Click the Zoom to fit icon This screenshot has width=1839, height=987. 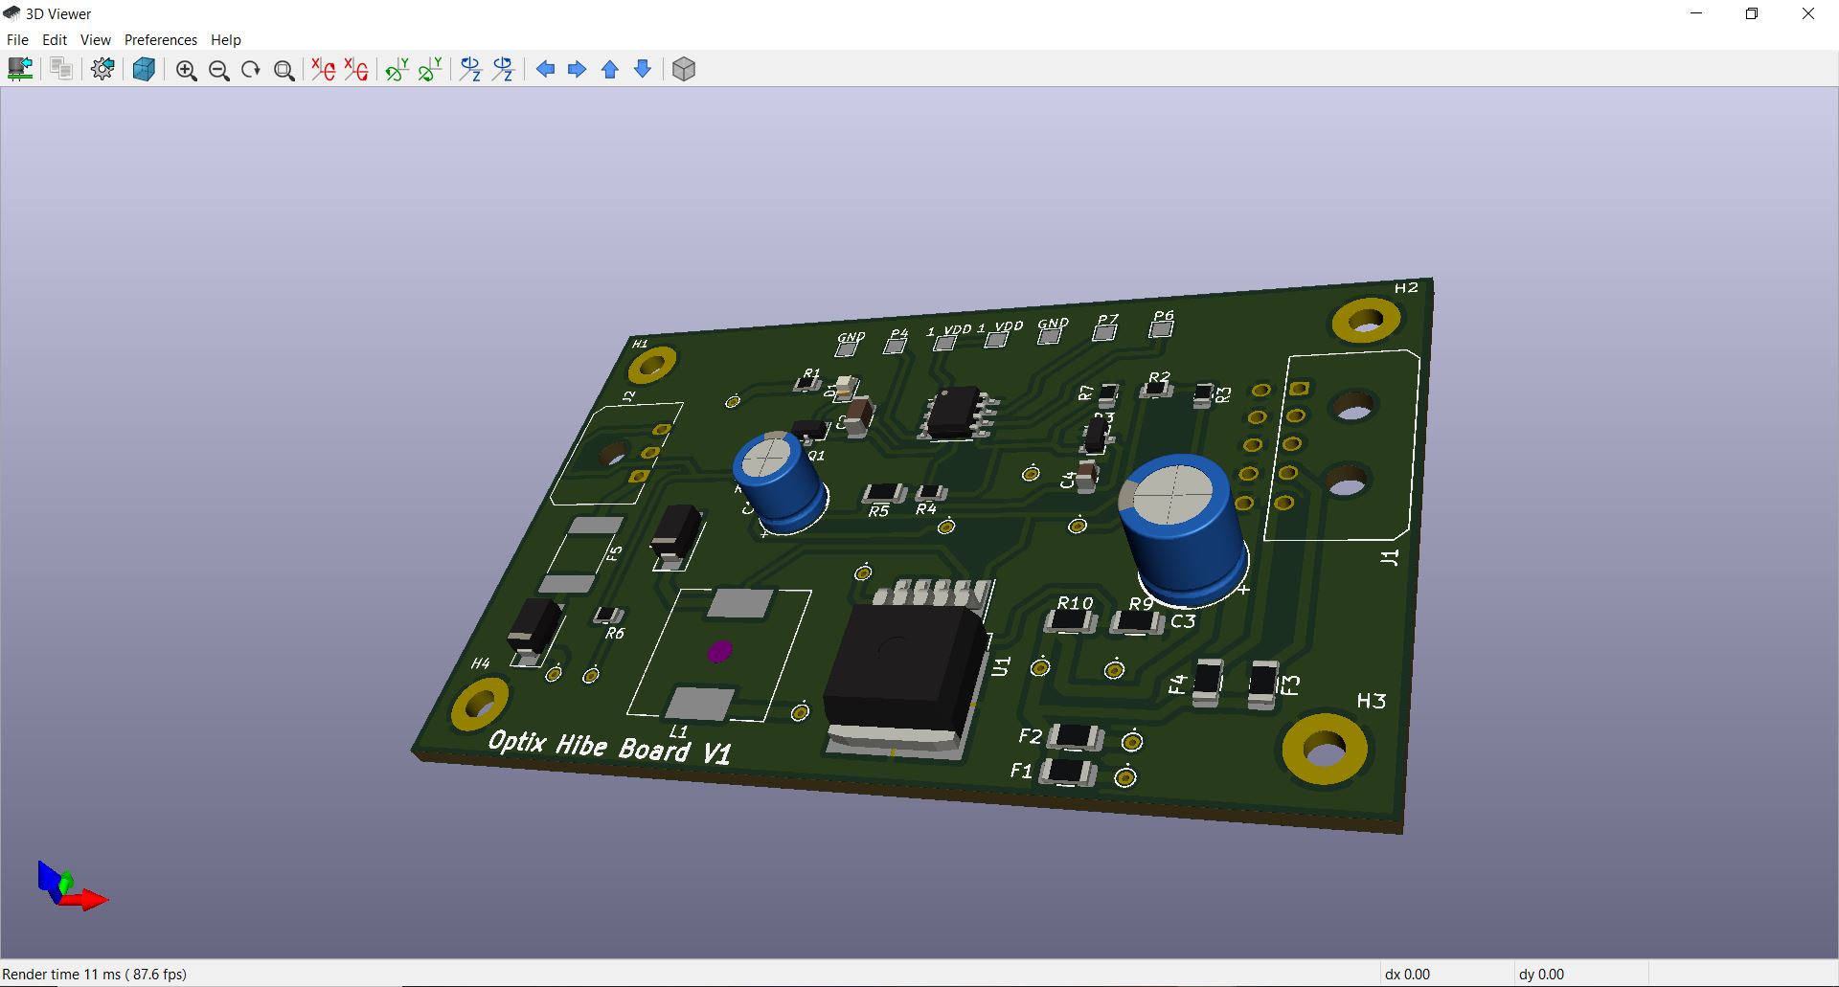click(284, 70)
